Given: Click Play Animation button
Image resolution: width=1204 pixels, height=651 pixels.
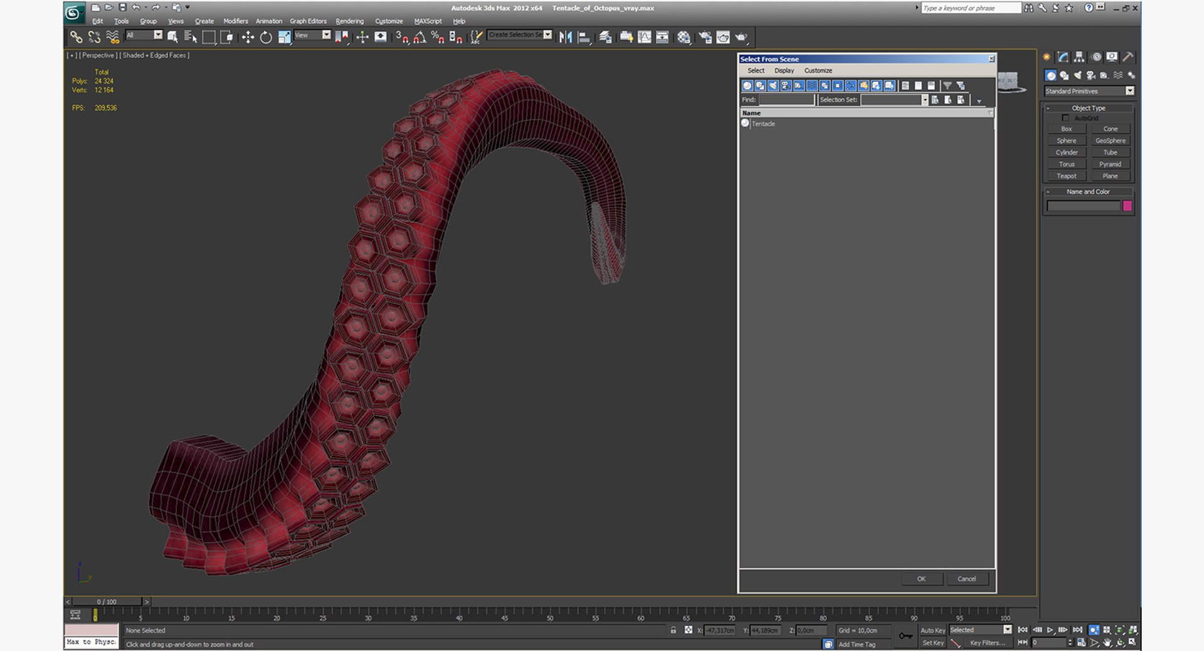Looking at the screenshot, I should click(x=1050, y=630).
